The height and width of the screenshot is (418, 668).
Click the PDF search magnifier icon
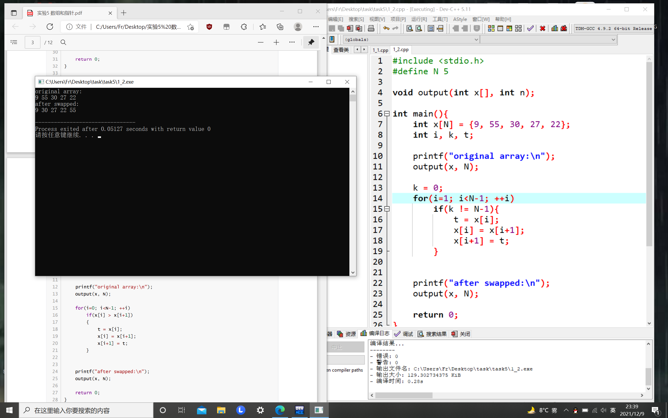(63, 42)
